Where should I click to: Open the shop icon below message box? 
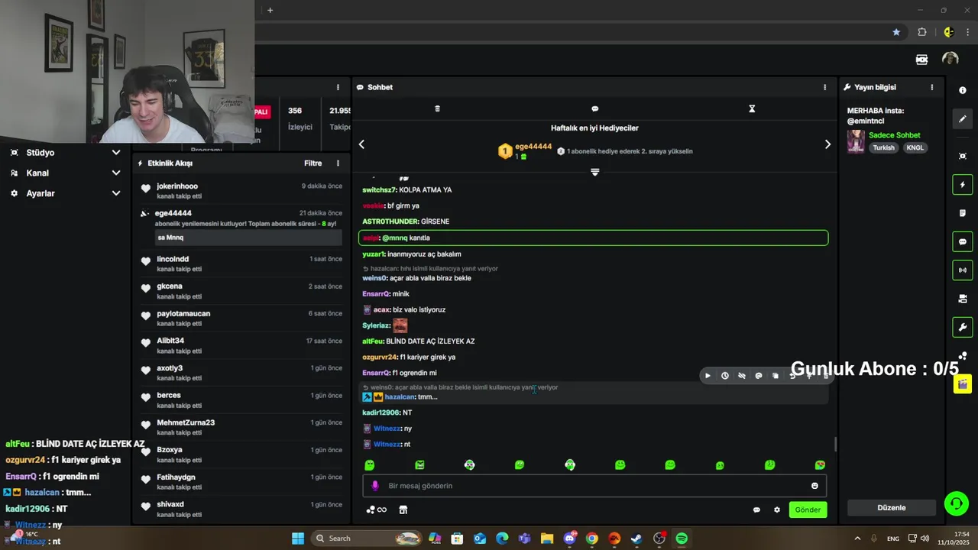(403, 510)
